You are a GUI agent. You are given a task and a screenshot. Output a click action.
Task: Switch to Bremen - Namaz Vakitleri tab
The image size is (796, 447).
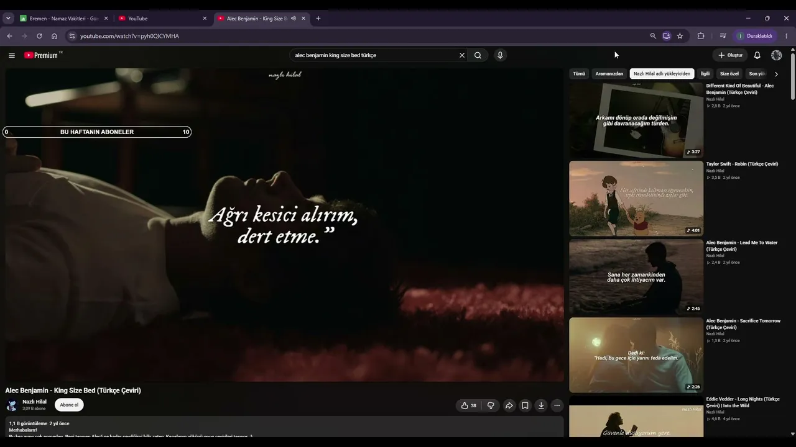(64, 19)
